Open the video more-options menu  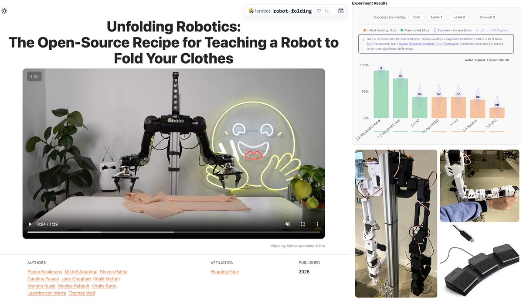[317, 224]
